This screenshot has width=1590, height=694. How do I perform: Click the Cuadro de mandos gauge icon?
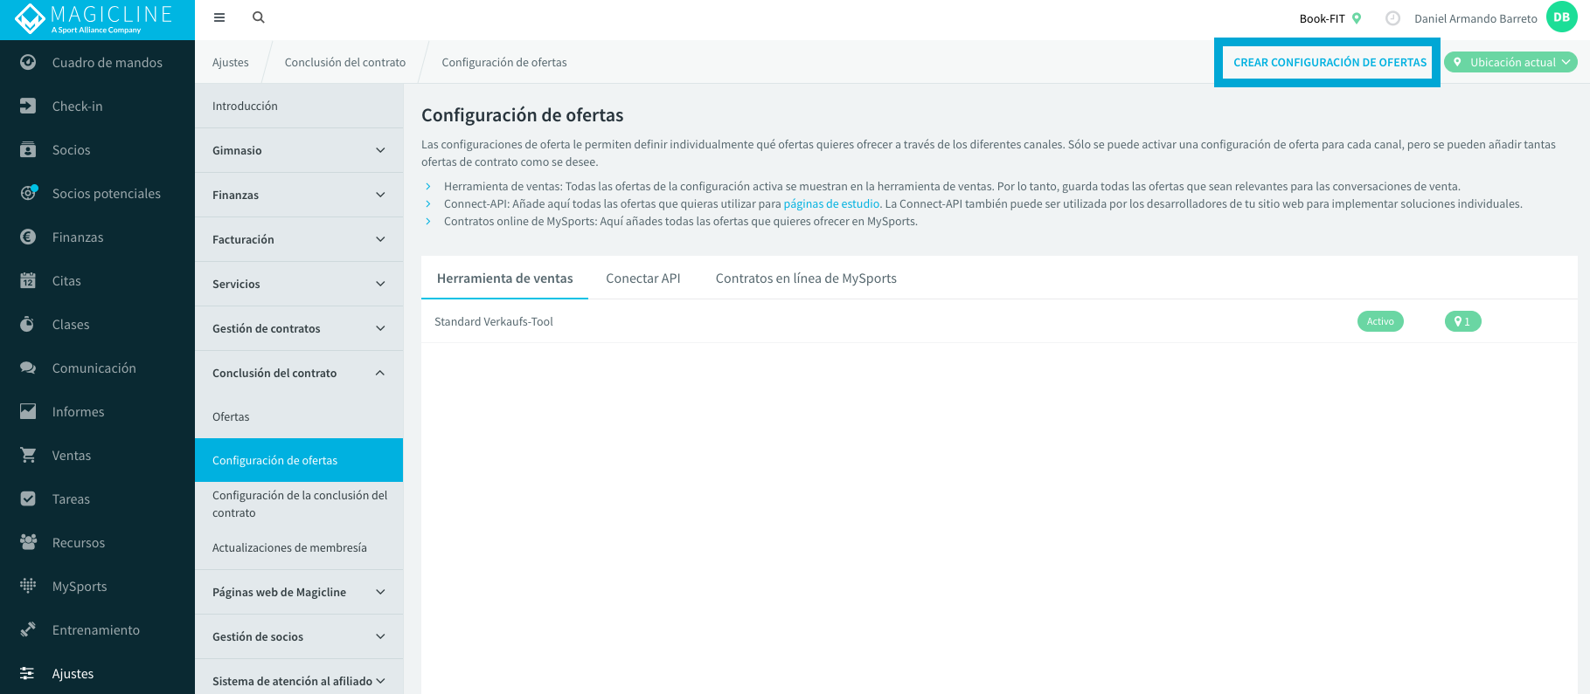[x=28, y=62]
